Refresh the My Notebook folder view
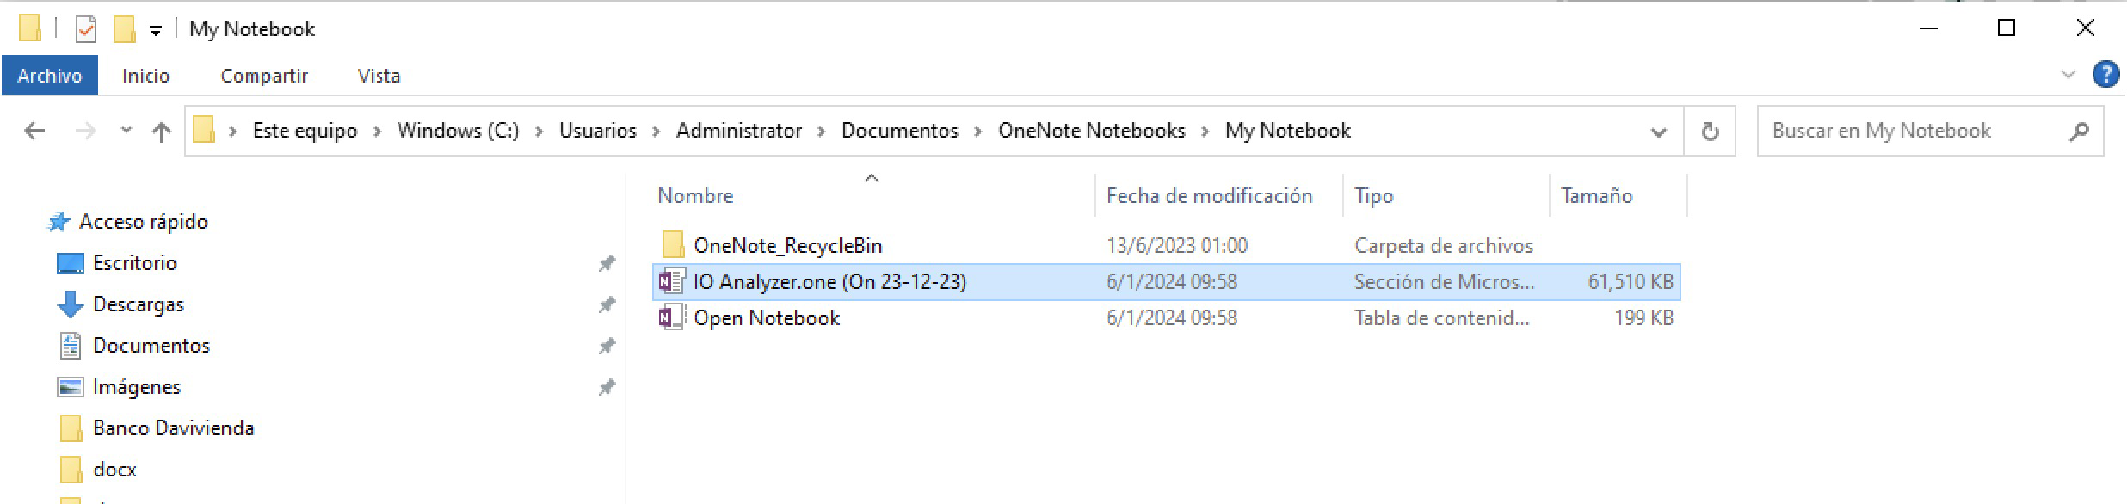Viewport: 2127px width, 504px height. click(1710, 131)
